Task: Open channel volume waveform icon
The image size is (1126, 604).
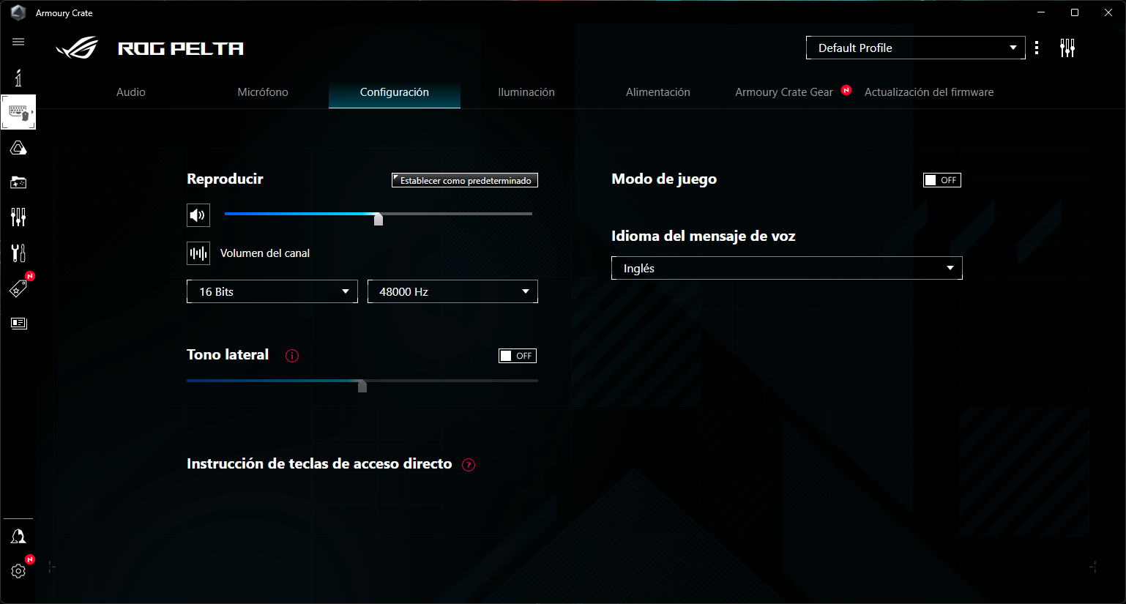Action: click(198, 253)
